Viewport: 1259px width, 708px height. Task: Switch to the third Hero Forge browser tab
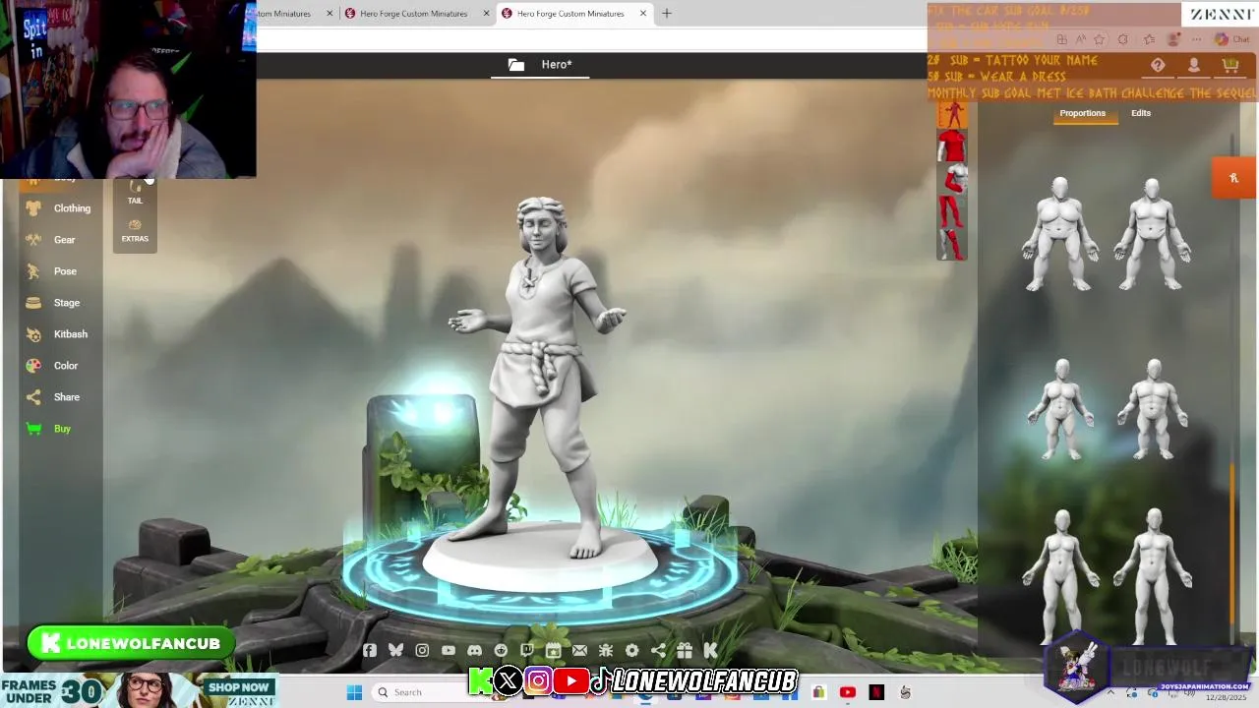[570, 14]
